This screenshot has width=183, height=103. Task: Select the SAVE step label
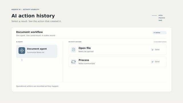(160, 20)
